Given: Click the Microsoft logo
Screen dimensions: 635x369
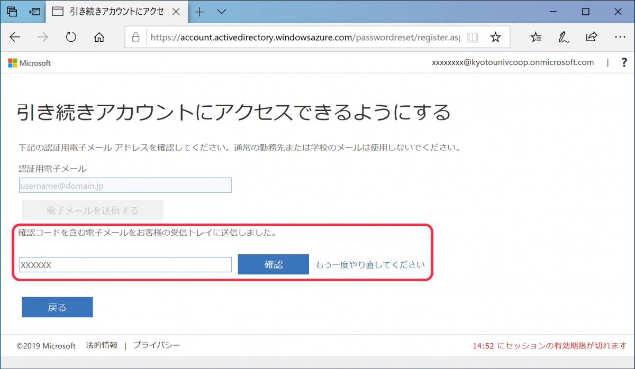Looking at the screenshot, I should click(29, 62).
